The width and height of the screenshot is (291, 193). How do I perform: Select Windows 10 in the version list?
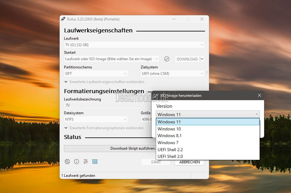[x=208, y=129]
